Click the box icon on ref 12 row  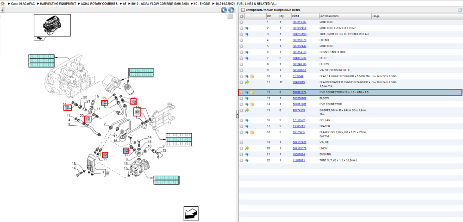252,92
